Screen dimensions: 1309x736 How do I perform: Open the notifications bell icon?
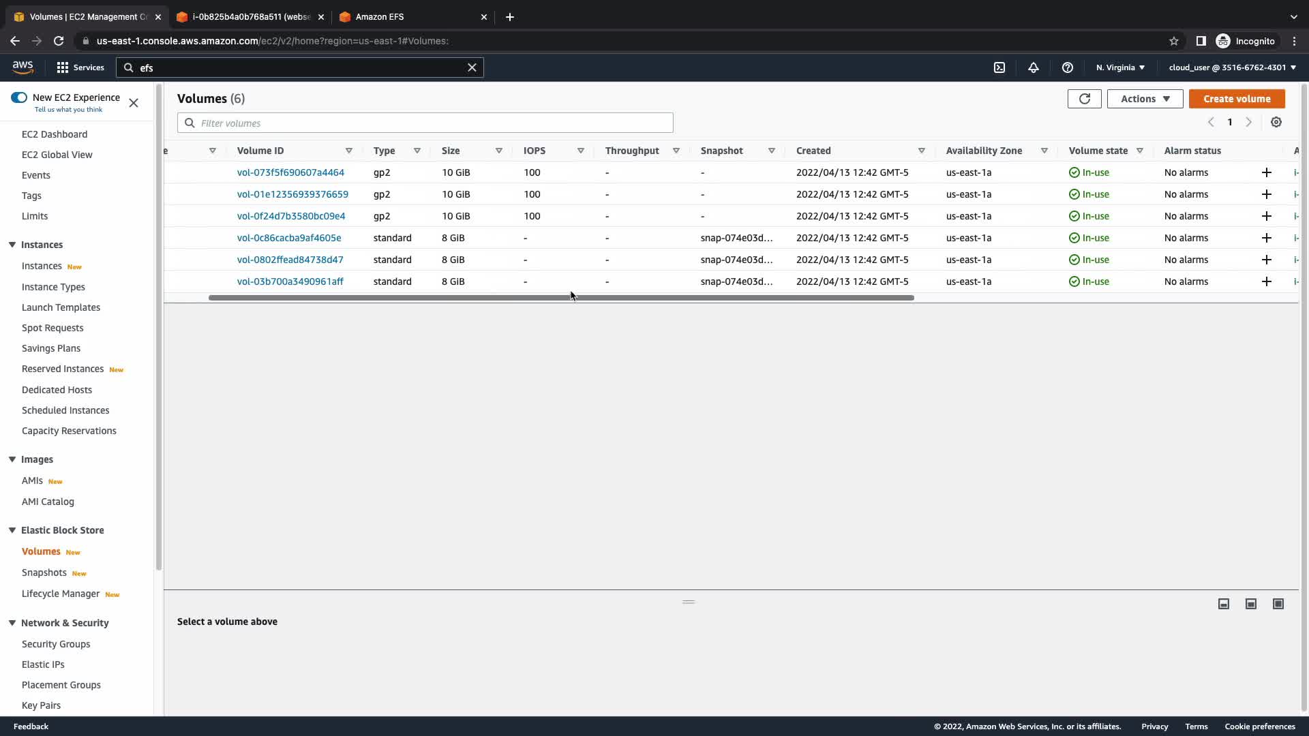[x=1034, y=67]
